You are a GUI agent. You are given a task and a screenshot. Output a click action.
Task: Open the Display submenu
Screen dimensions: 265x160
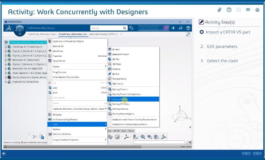[77, 66]
